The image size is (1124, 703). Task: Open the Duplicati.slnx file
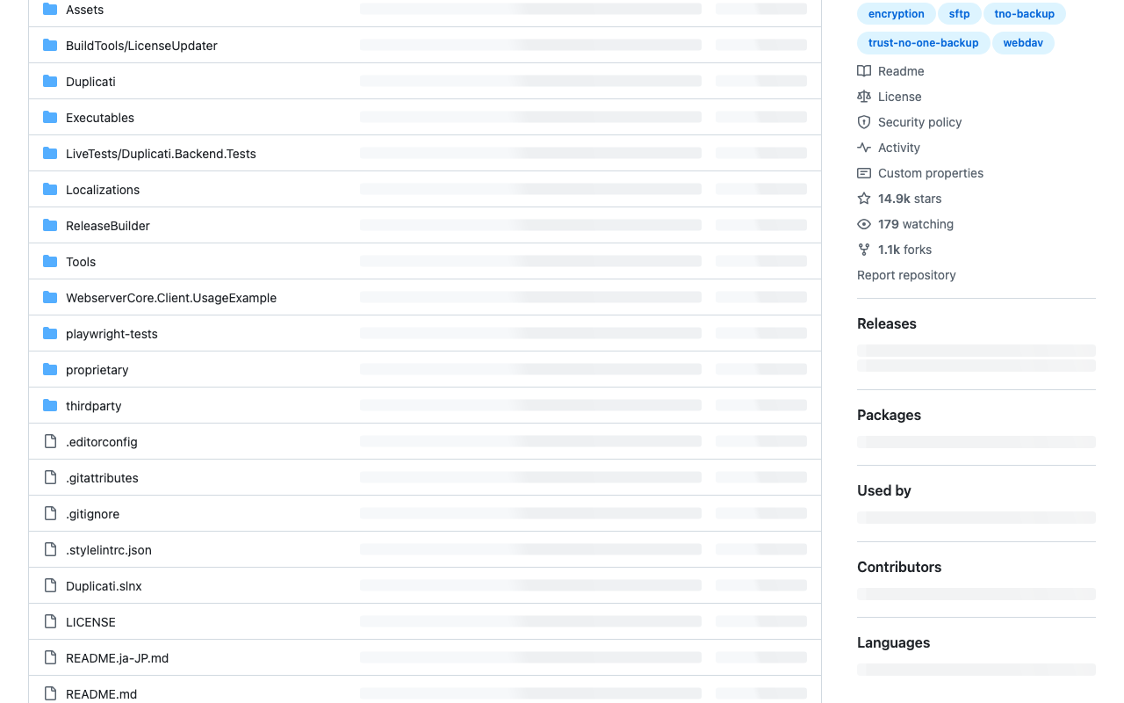tap(104, 586)
